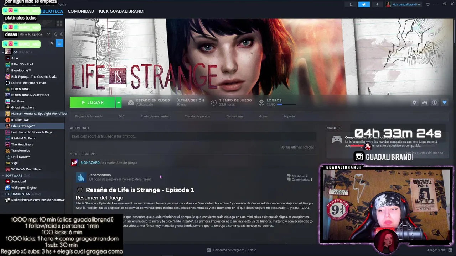The image size is (456, 256).
Task: Click the cloud status icon
Action: [x=131, y=102]
